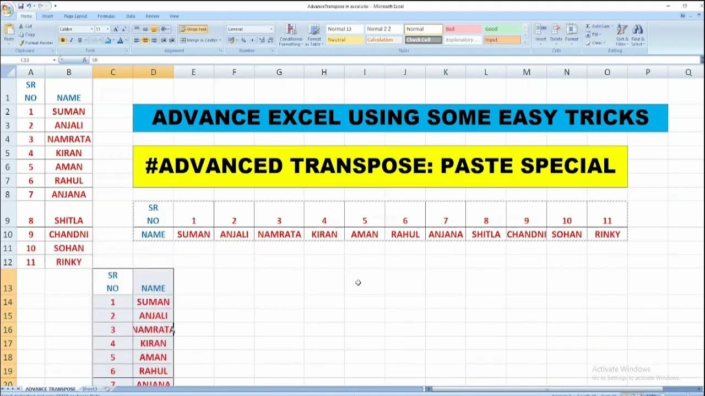Open Sort & Filter

coord(622,35)
